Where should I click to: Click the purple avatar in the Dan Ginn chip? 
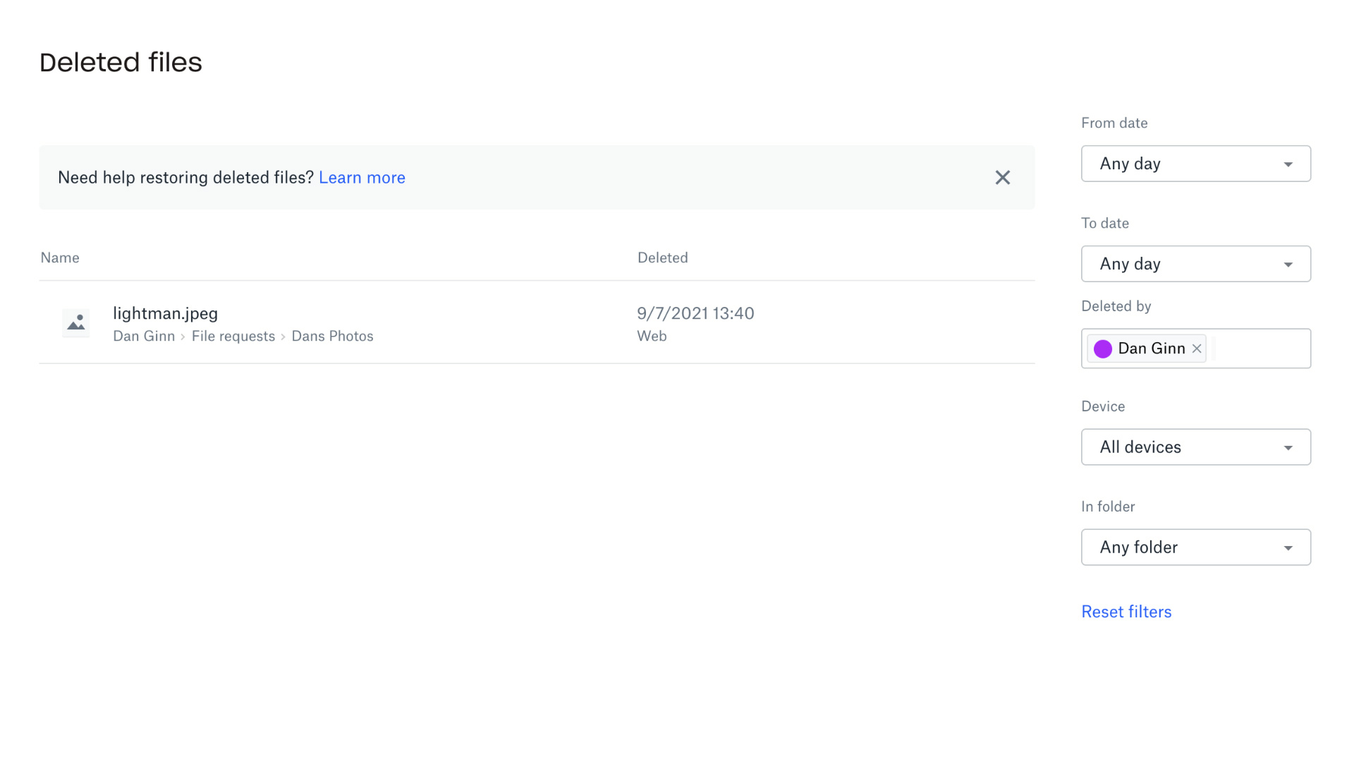[x=1102, y=348]
